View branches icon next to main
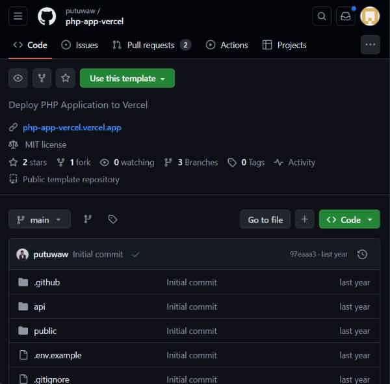Viewport: 390px width, 384px height. click(x=88, y=219)
